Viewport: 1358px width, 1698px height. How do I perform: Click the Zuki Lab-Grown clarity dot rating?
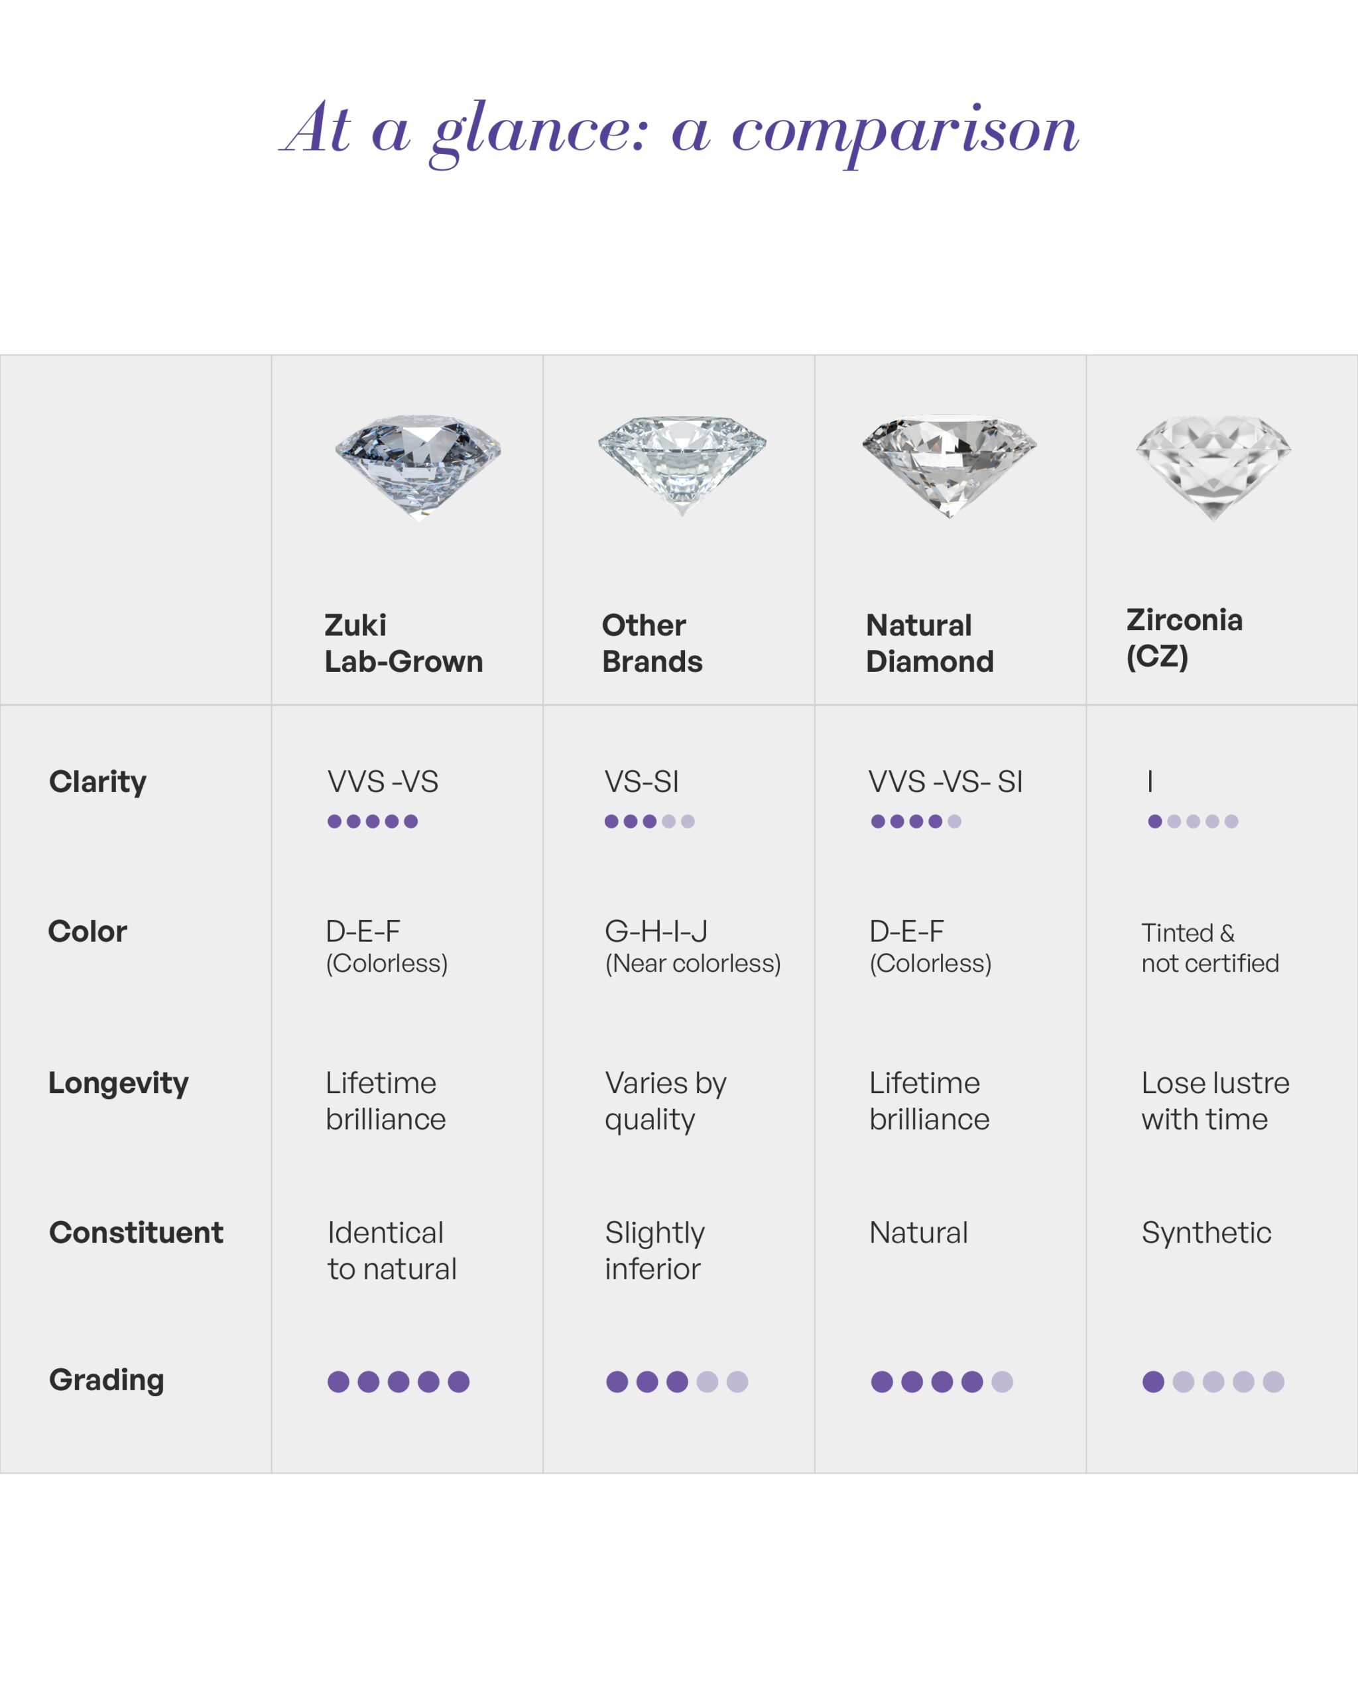click(x=373, y=821)
